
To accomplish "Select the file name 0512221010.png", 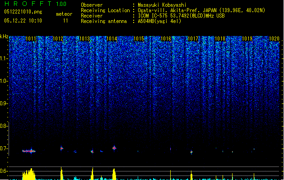I will click(23, 12).
